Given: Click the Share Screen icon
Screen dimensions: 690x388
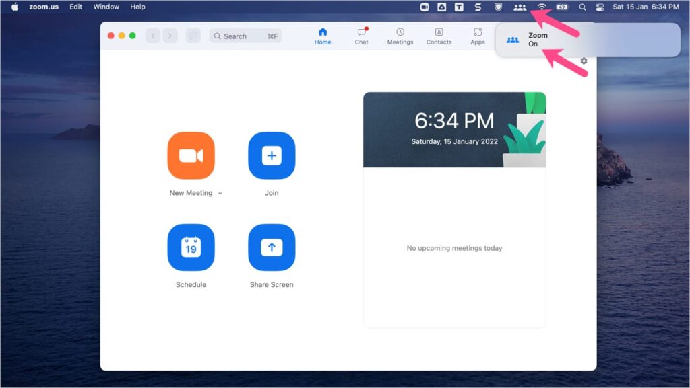Looking at the screenshot, I should pos(272,247).
